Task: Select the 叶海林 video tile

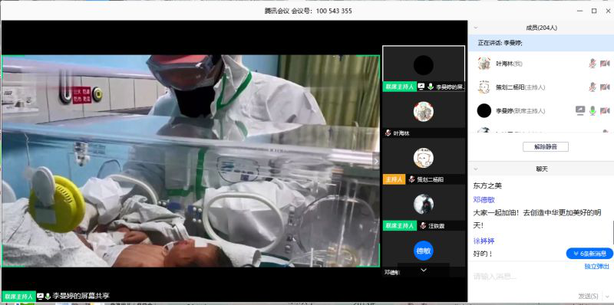Action: (424, 115)
